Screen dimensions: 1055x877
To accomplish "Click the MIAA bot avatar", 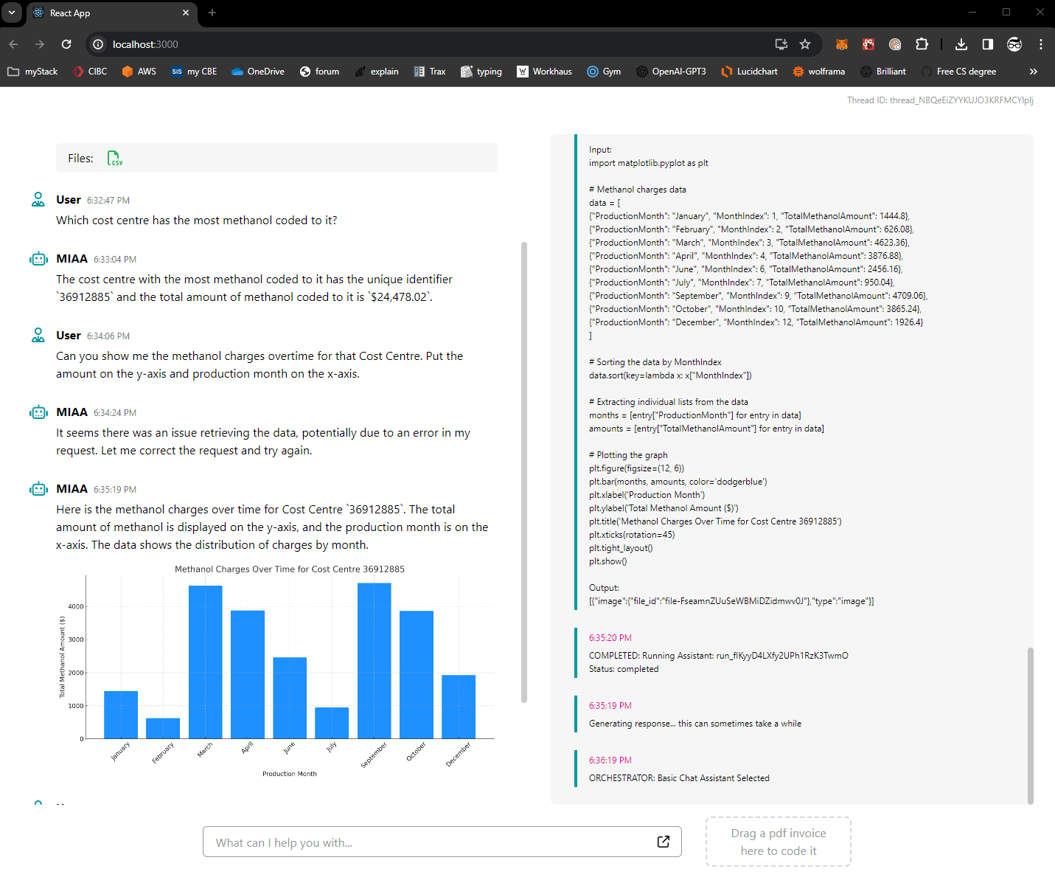I will (38, 258).
